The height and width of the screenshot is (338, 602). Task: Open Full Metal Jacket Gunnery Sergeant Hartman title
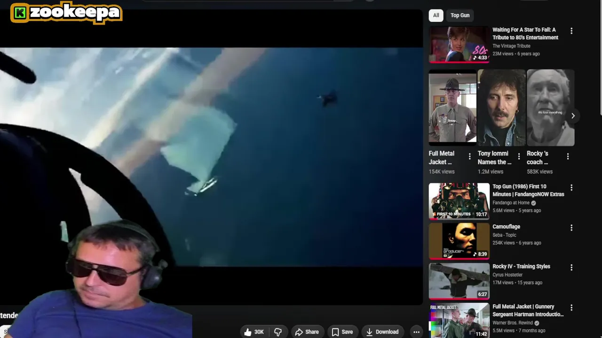click(528, 310)
